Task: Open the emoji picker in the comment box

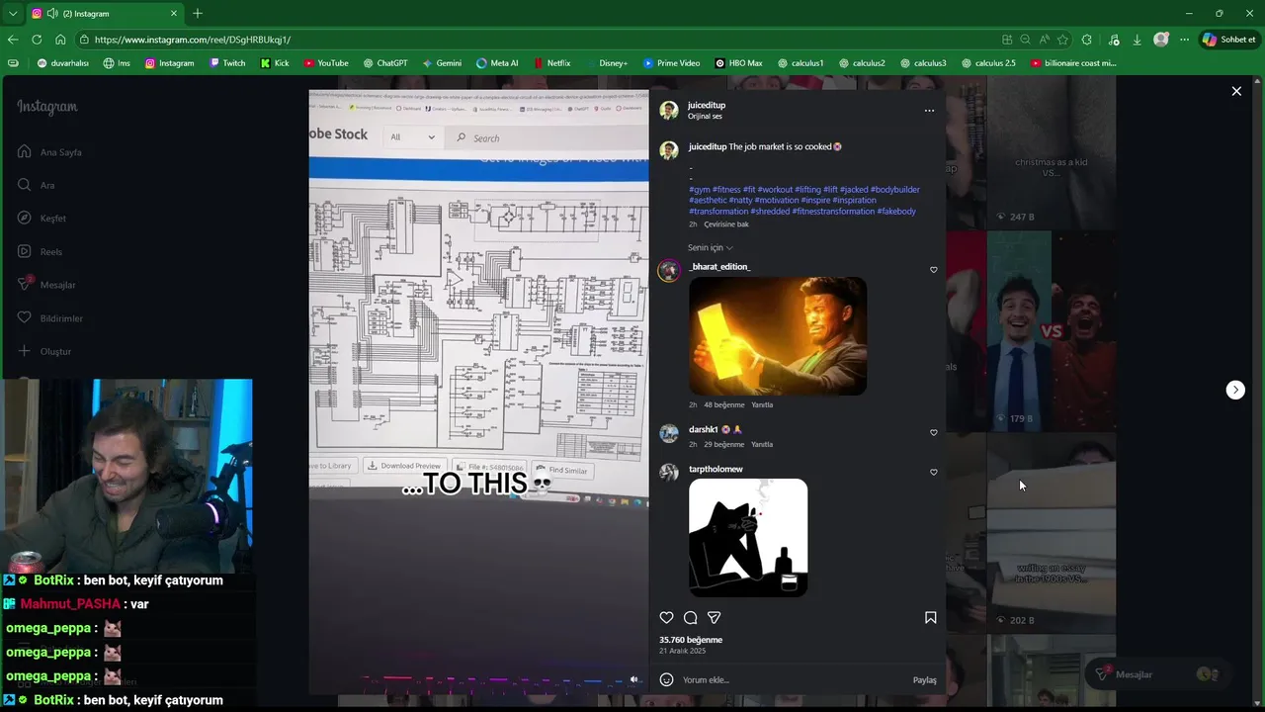Action: (x=666, y=679)
